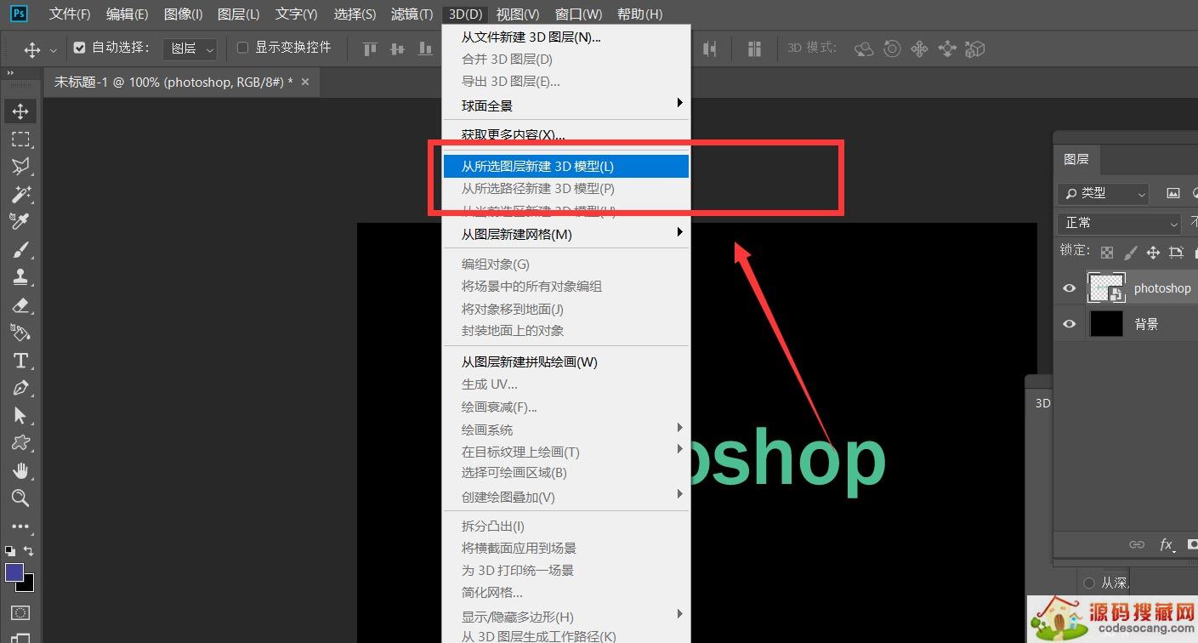This screenshot has height=643, width=1198.
Task: Open the 文件(F) menu
Action: [70, 14]
